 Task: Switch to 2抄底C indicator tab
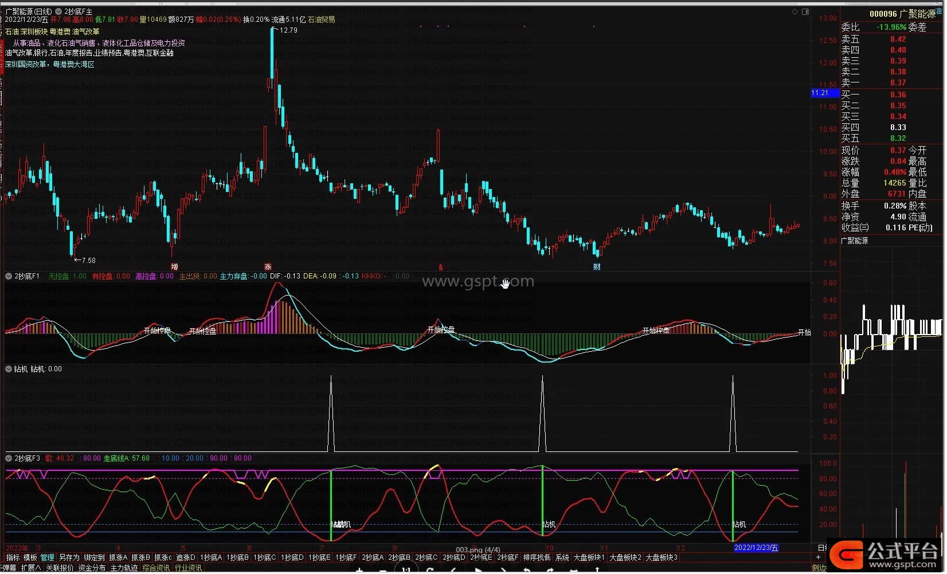[x=426, y=558]
